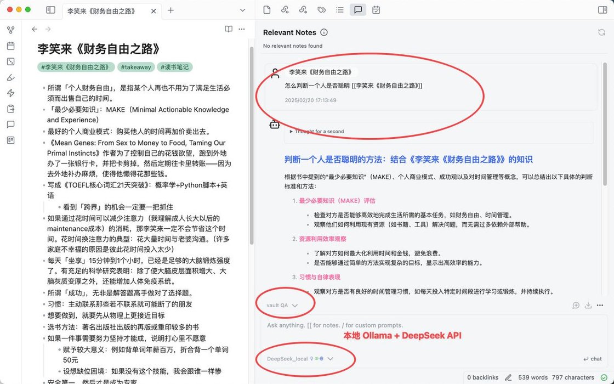Click Relevant Notes info icon
This screenshot has height=384, width=614.
[x=324, y=32]
